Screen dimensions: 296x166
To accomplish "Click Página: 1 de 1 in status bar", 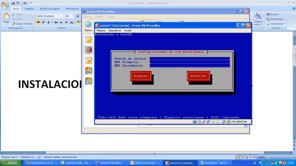I will pyautogui.click(x=9, y=157).
